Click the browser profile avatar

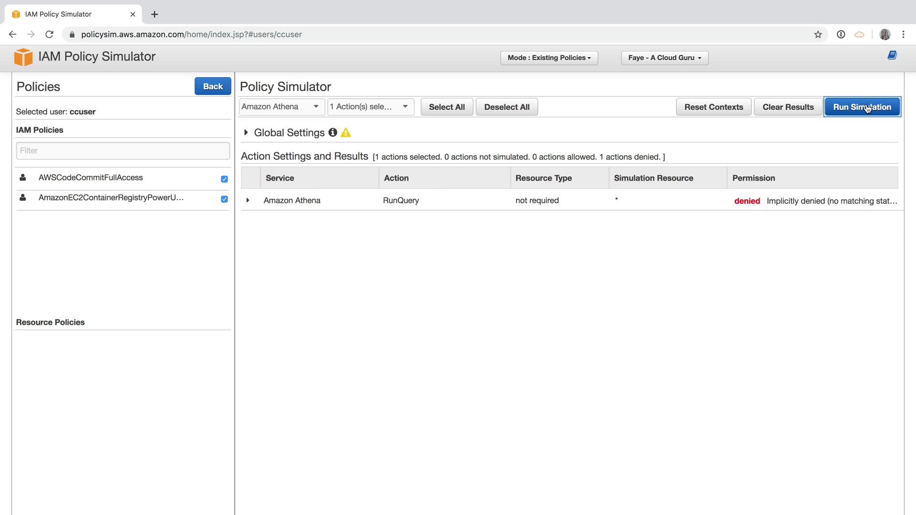[885, 34]
